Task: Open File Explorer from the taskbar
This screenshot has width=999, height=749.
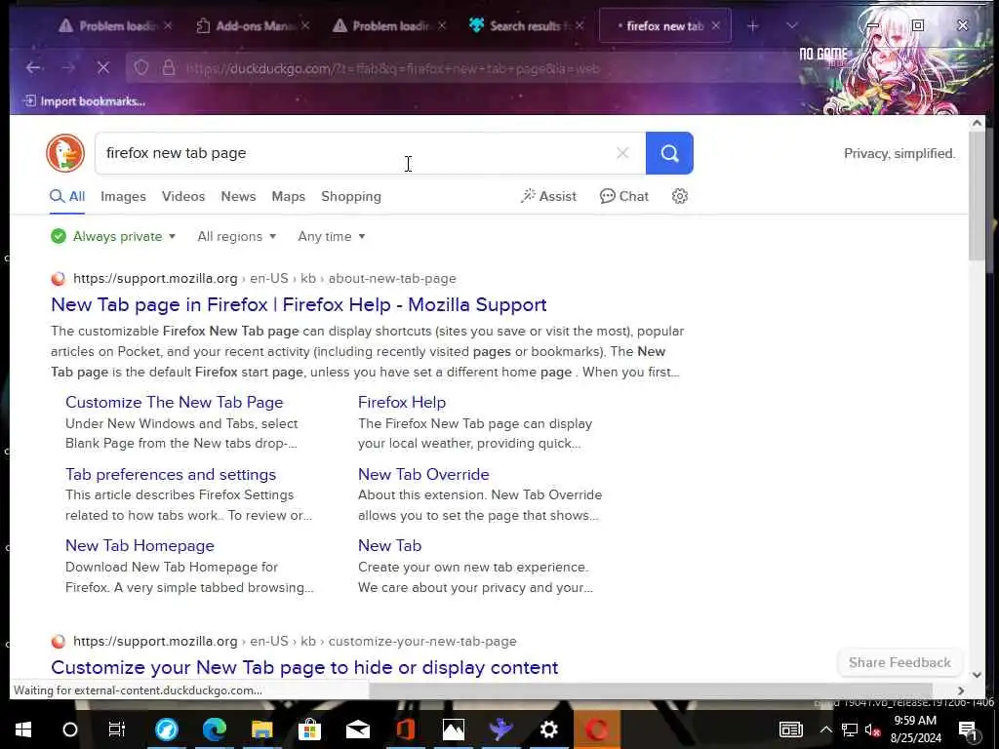Action: click(261, 729)
